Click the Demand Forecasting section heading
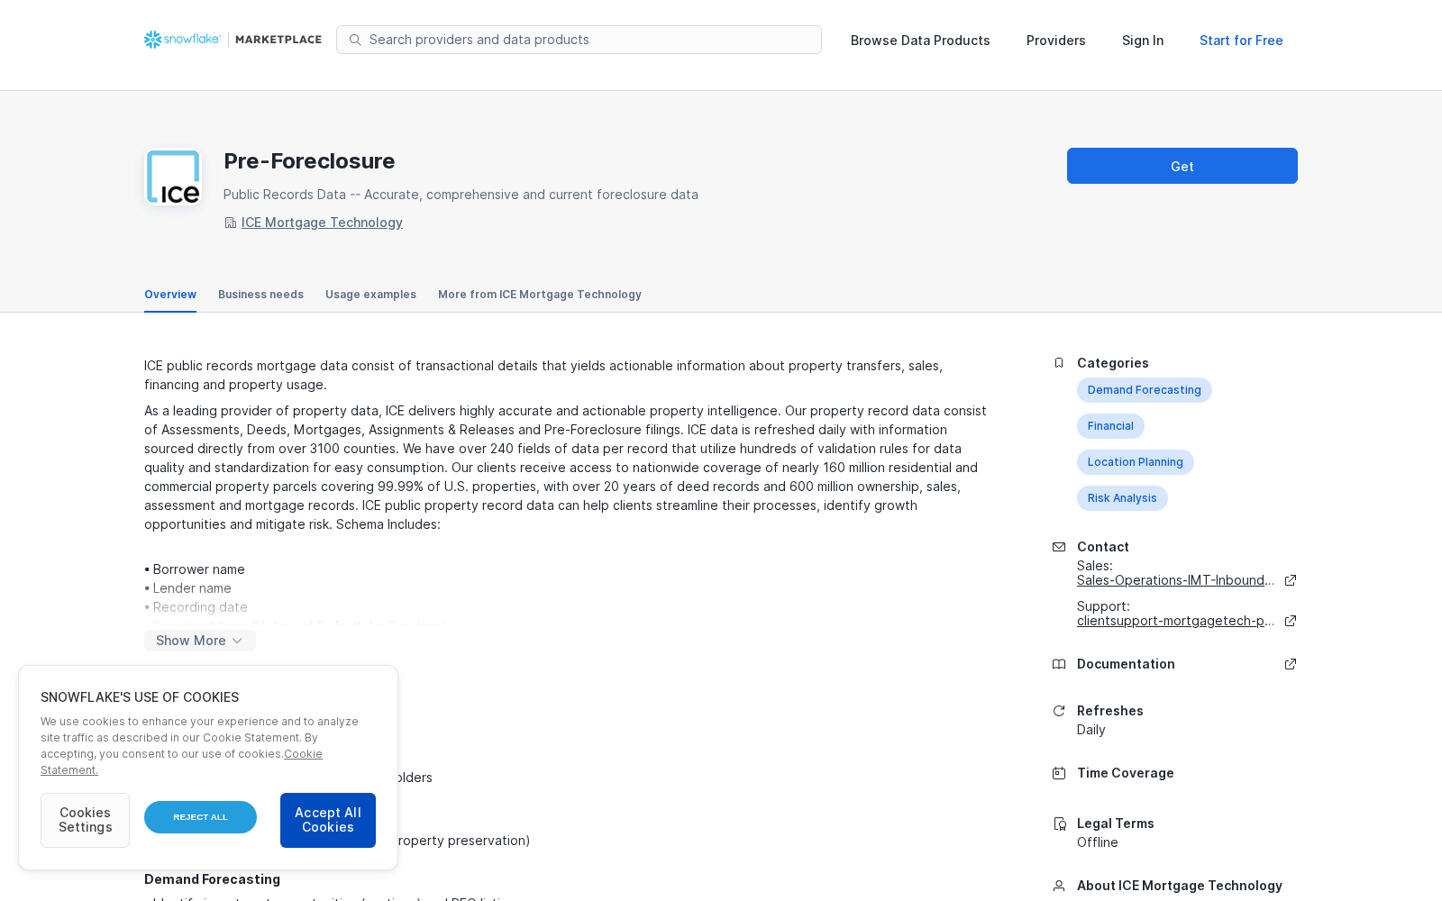 point(212,879)
